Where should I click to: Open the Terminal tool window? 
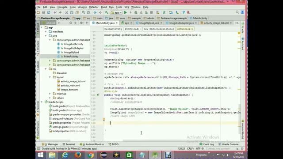[69, 144]
